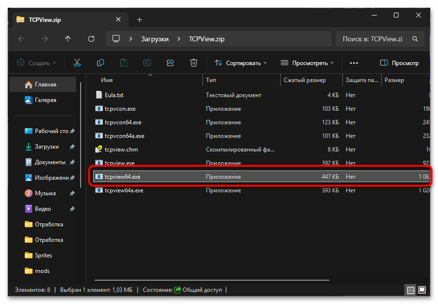Image resolution: width=438 pixels, height=304 pixels.
Task: Click the Rename icon in toolbar
Action: [147, 63]
